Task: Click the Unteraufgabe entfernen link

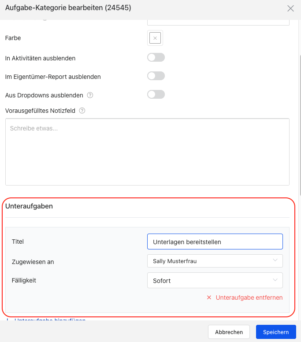Action: [x=249, y=297]
